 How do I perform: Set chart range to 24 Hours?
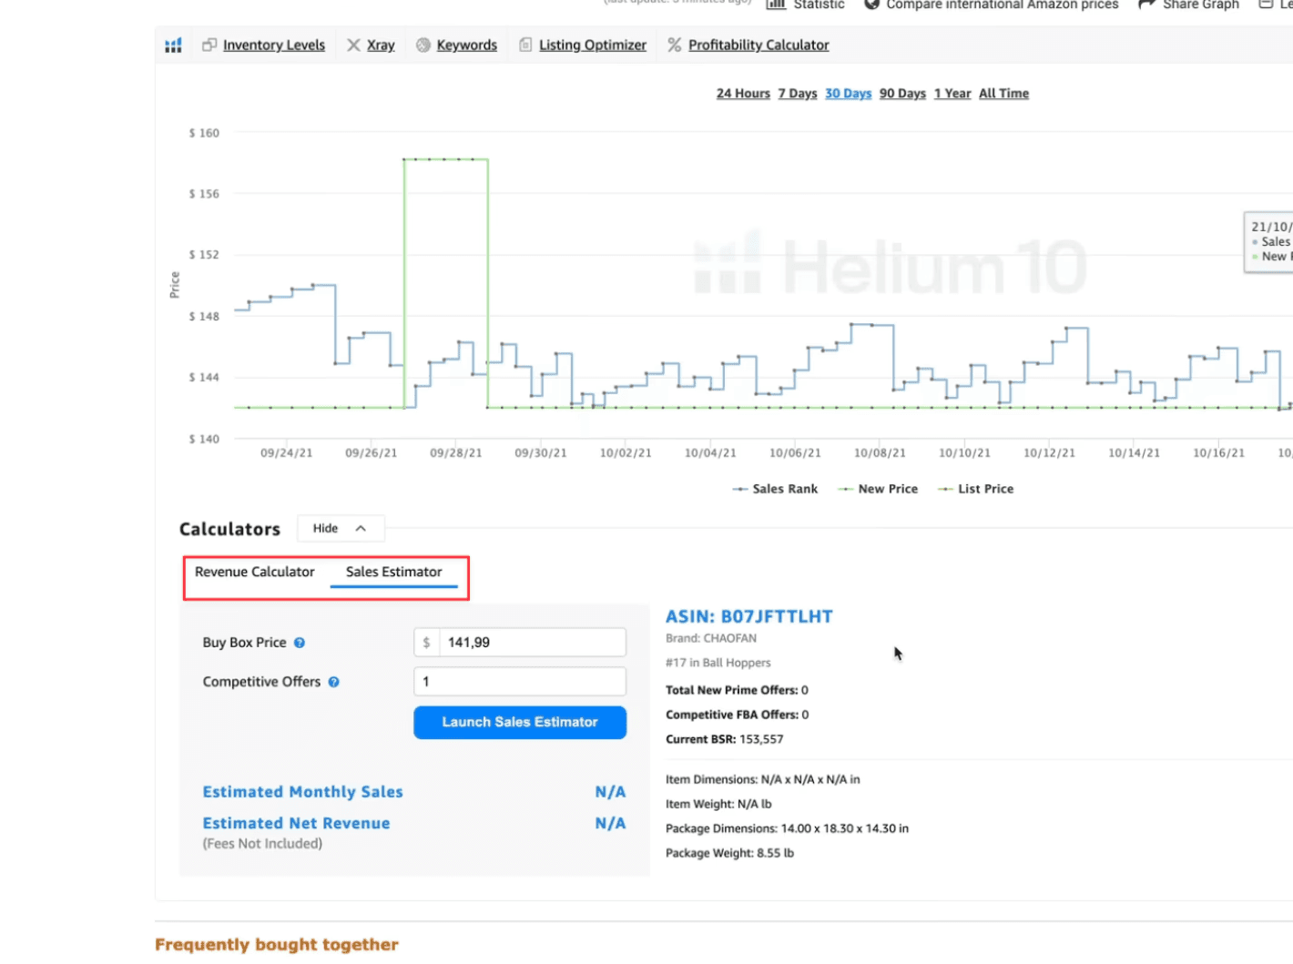(743, 93)
